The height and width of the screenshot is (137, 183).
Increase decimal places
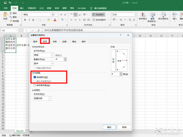130,20
